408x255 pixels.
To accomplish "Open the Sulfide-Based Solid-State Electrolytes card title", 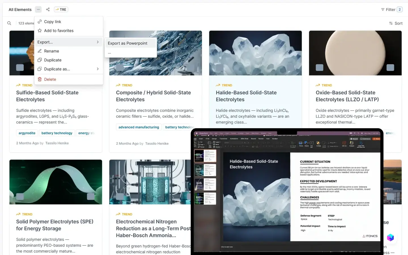I will pyautogui.click(x=47, y=96).
